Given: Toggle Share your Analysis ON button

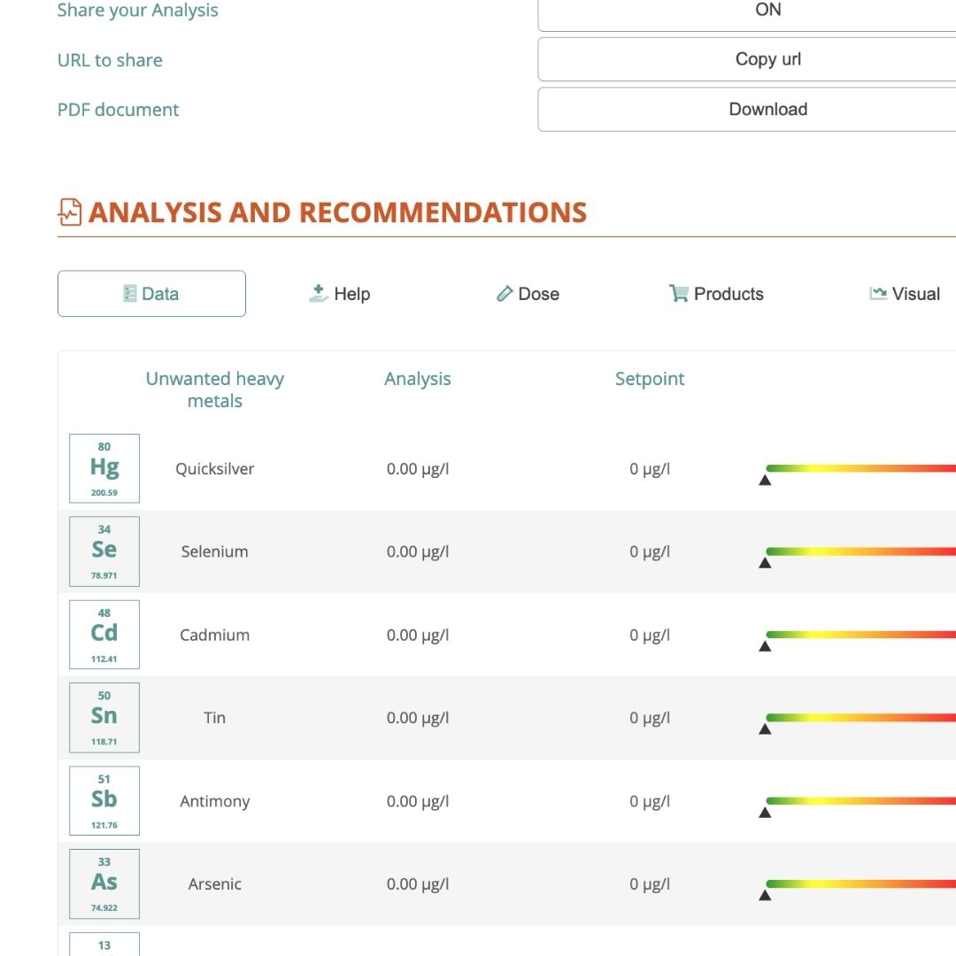Looking at the screenshot, I should click(767, 11).
